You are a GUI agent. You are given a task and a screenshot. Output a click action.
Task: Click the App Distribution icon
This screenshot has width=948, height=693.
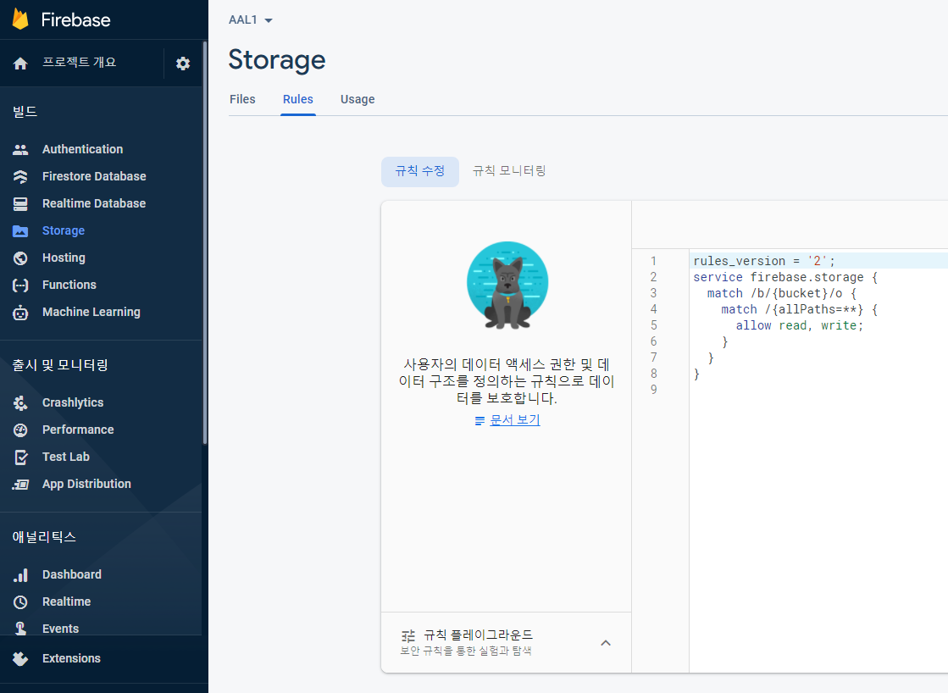20,485
